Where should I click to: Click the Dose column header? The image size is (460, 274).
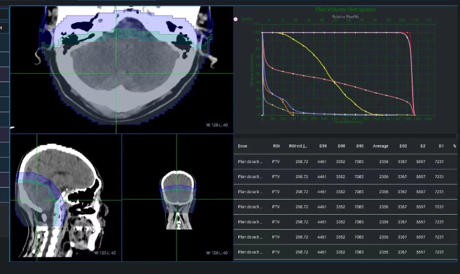coord(243,146)
